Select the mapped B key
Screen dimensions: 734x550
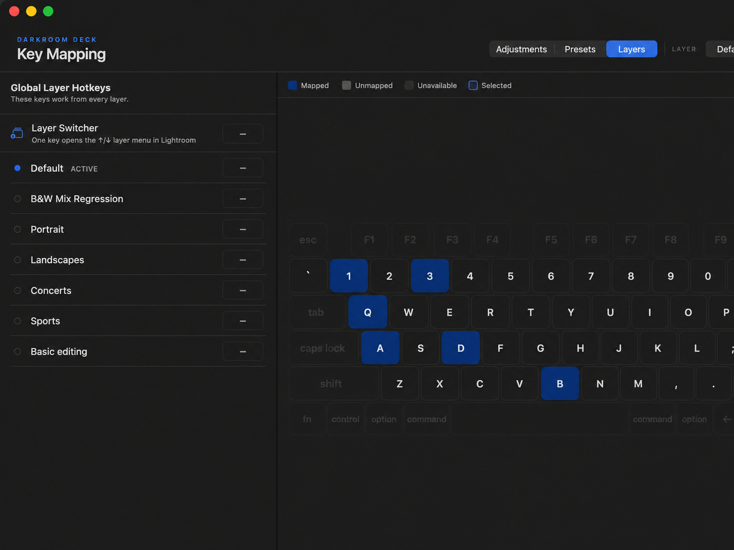pyautogui.click(x=560, y=384)
